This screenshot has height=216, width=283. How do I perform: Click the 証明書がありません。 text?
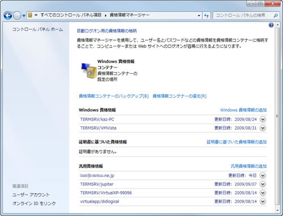click(98, 151)
